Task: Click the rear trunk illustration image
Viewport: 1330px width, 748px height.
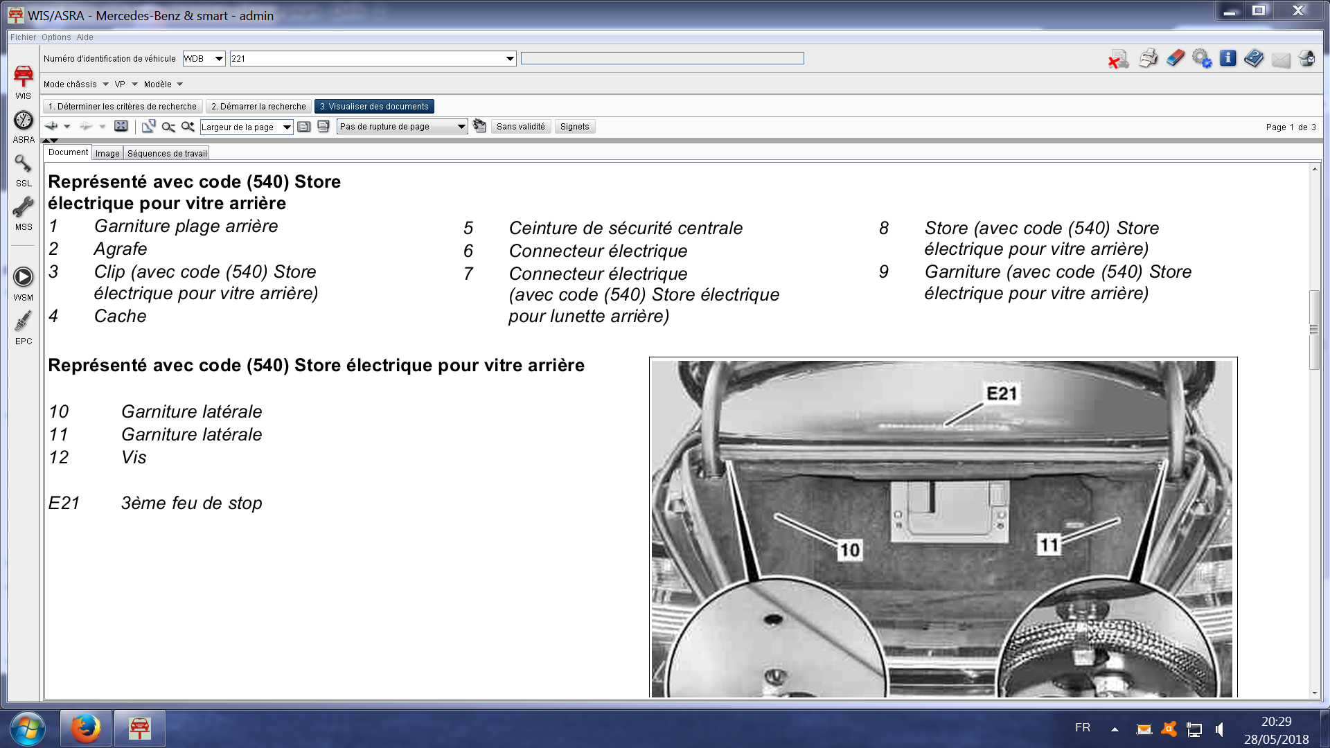Action: point(943,528)
